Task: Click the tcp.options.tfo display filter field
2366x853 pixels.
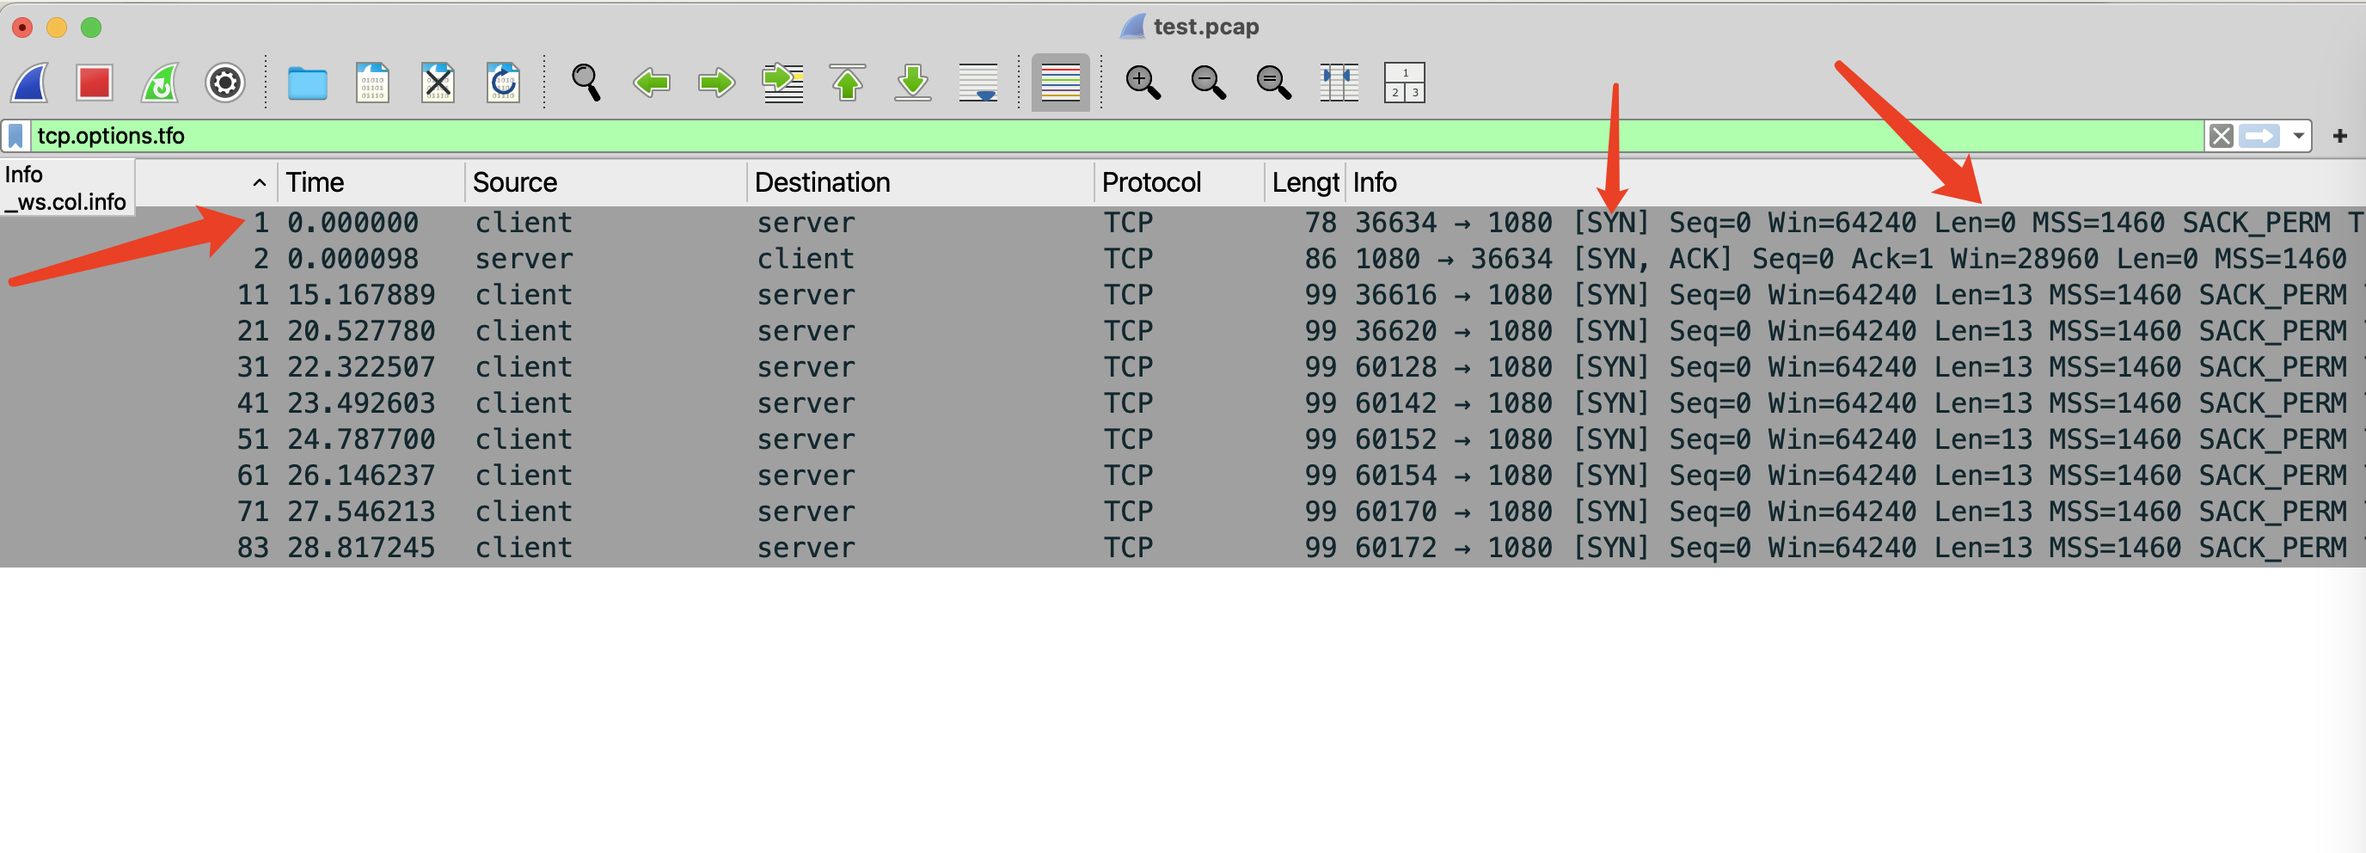Action: click(1117, 136)
